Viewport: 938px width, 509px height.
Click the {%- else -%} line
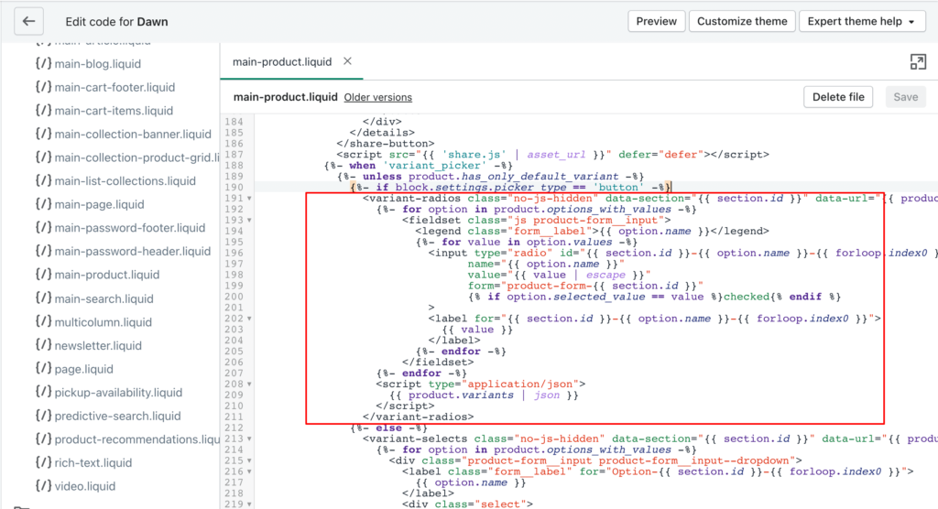point(388,428)
